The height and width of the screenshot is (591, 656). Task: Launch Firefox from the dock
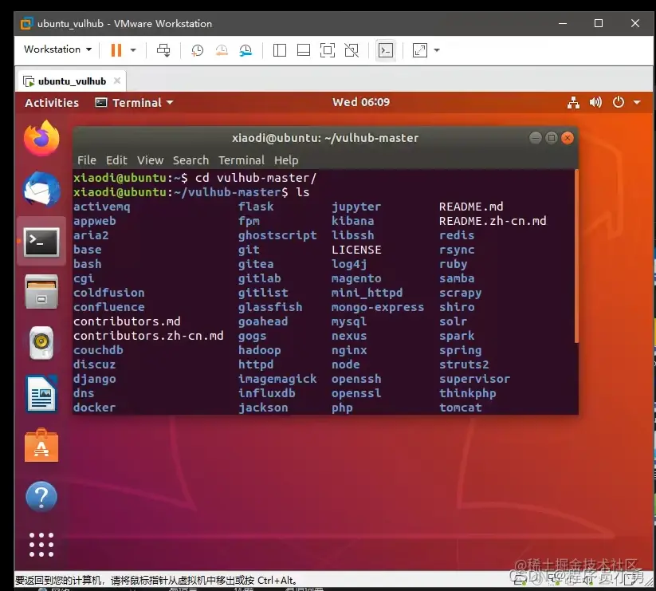[41, 138]
